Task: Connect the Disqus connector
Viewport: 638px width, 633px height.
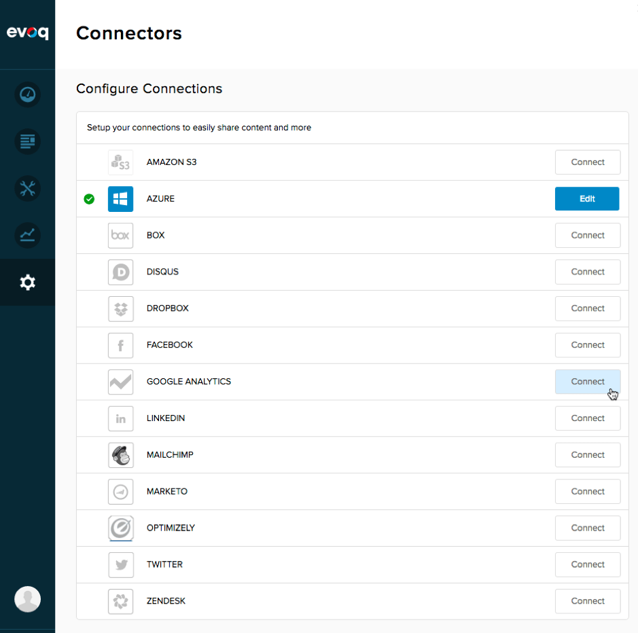Action: point(588,272)
